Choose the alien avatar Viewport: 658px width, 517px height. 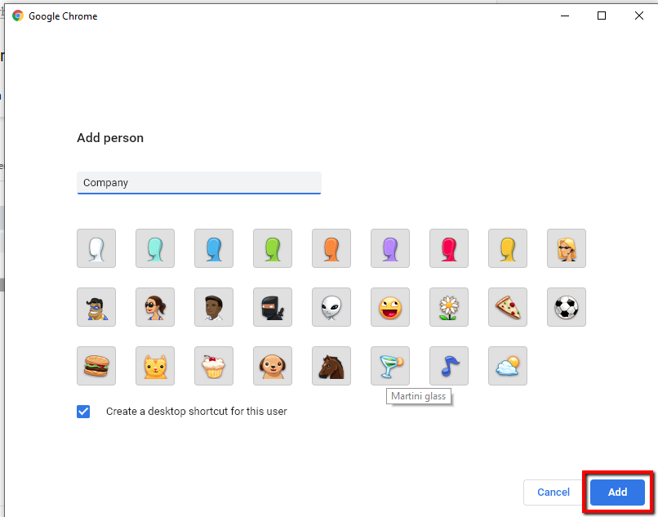(331, 307)
